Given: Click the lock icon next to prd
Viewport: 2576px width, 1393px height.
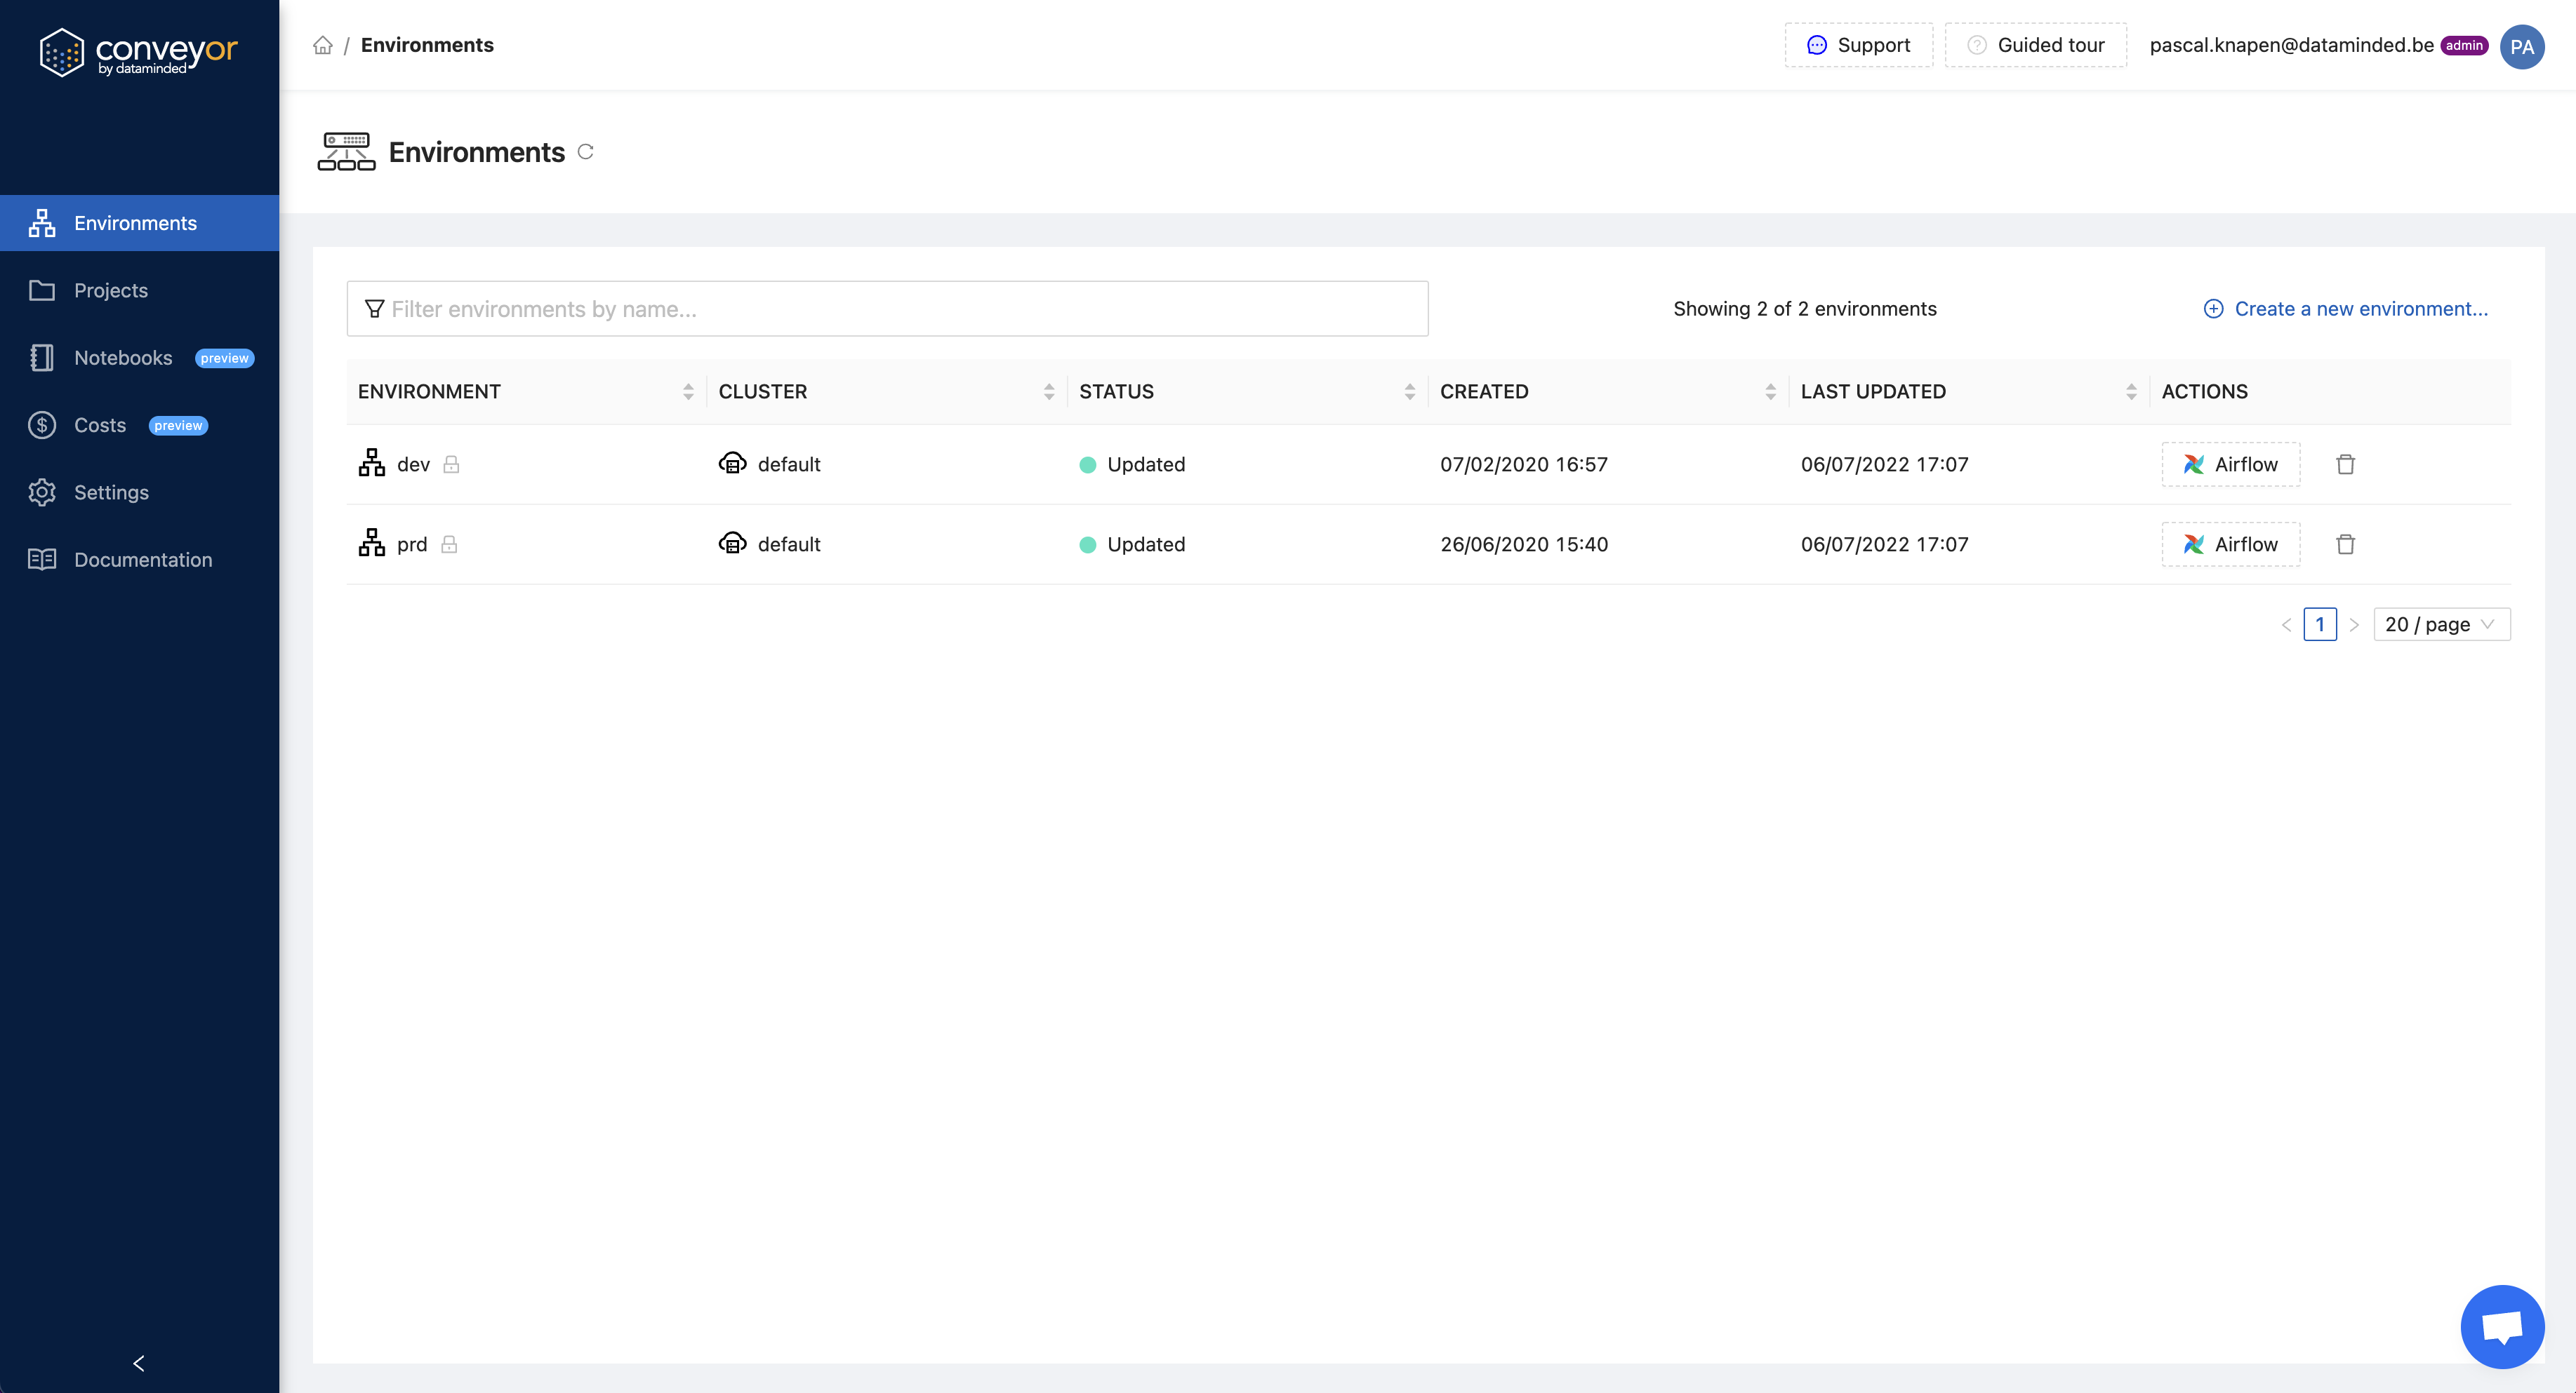Looking at the screenshot, I should (x=449, y=544).
